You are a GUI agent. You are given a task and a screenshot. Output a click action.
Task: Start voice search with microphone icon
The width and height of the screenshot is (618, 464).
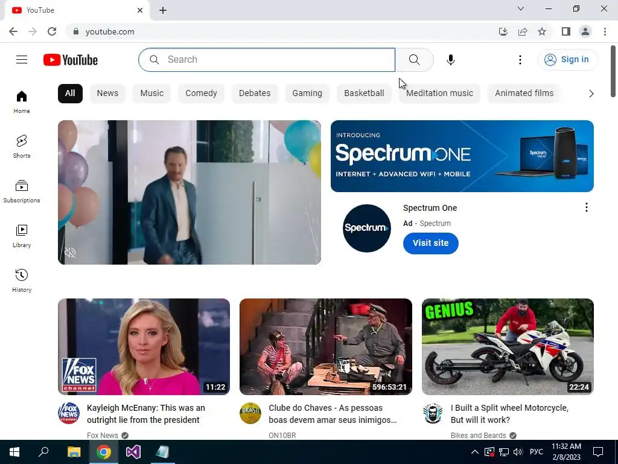pyautogui.click(x=450, y=60)
